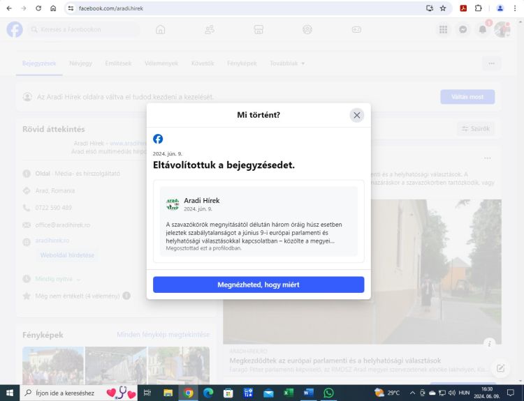The image size is (524, 401).
Task: Open the Groups icon in top navigation
Action: click(307, 30)
